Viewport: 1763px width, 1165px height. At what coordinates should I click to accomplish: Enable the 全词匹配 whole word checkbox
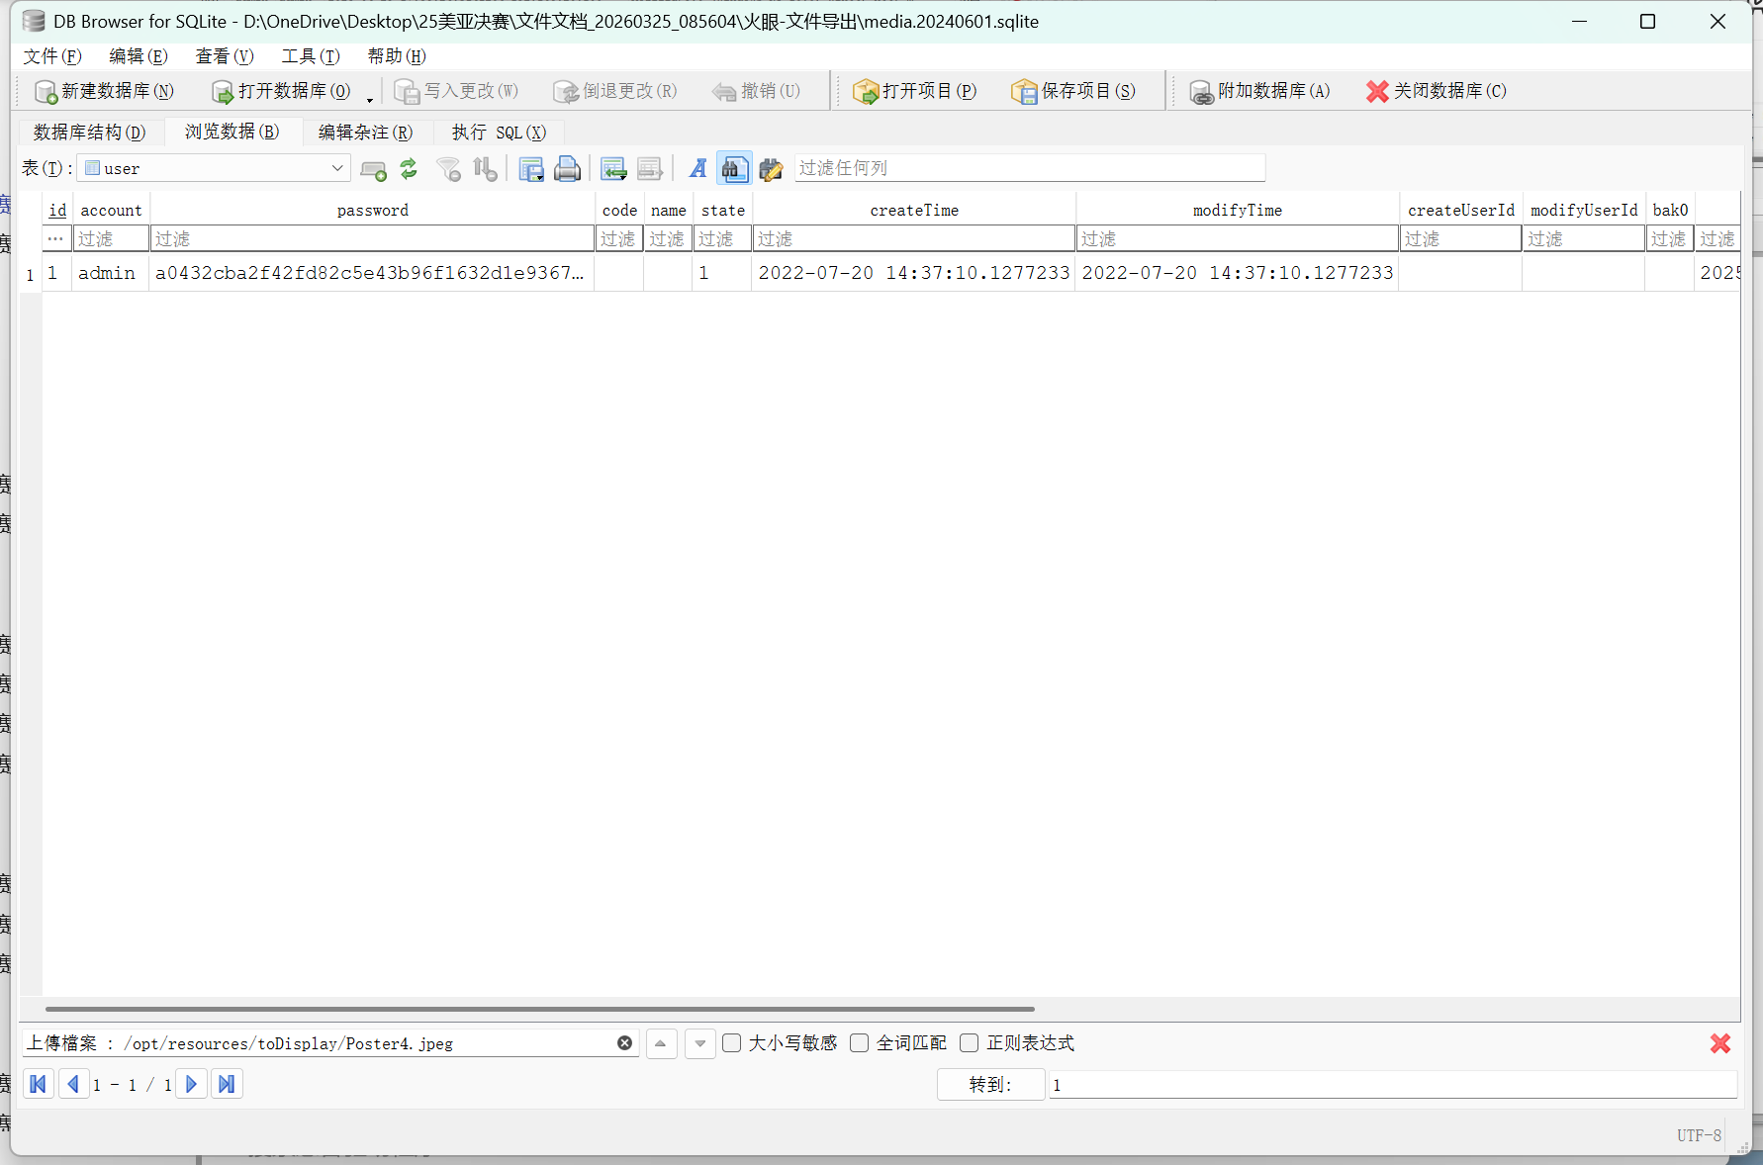pos(860,1043)
